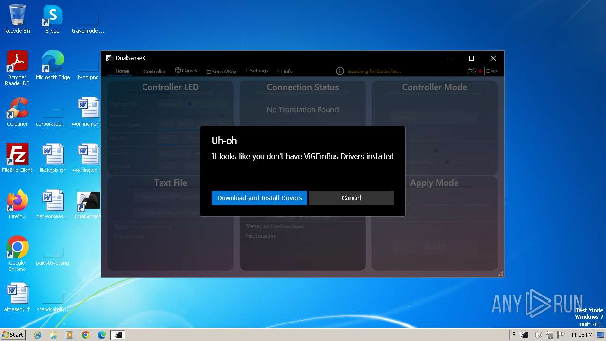Launch Skype from desktop shortcut
This screenshot has height=341, width=606.
[53, 19]
